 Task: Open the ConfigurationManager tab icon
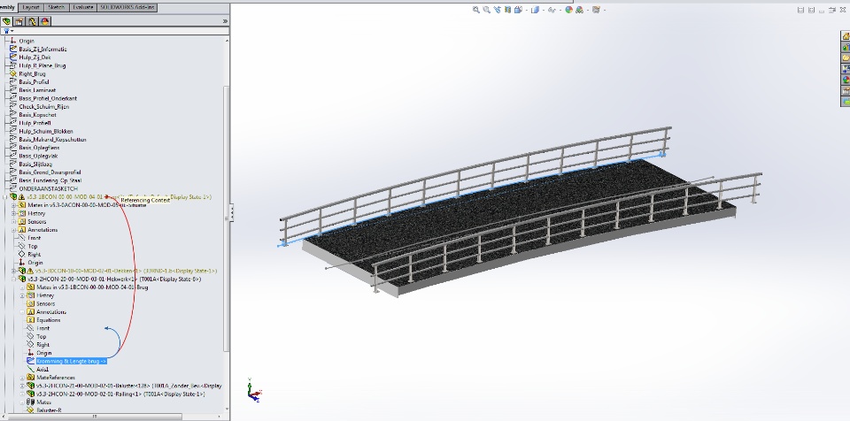(x=32, y=22)
